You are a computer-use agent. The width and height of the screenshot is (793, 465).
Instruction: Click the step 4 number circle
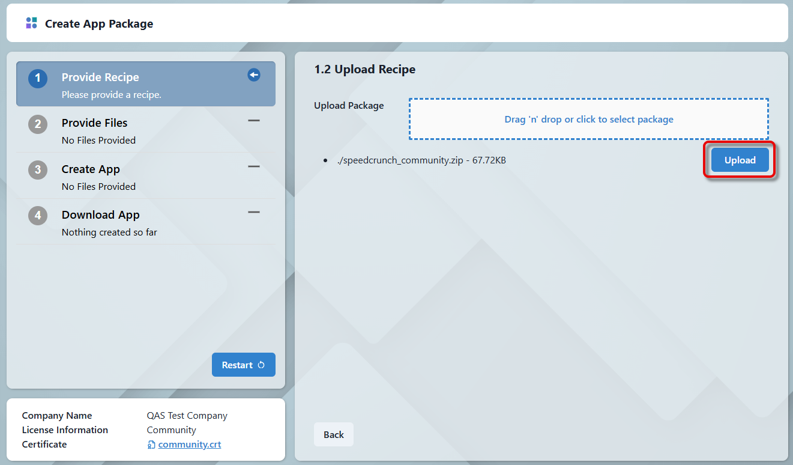(x=38, y=216)
